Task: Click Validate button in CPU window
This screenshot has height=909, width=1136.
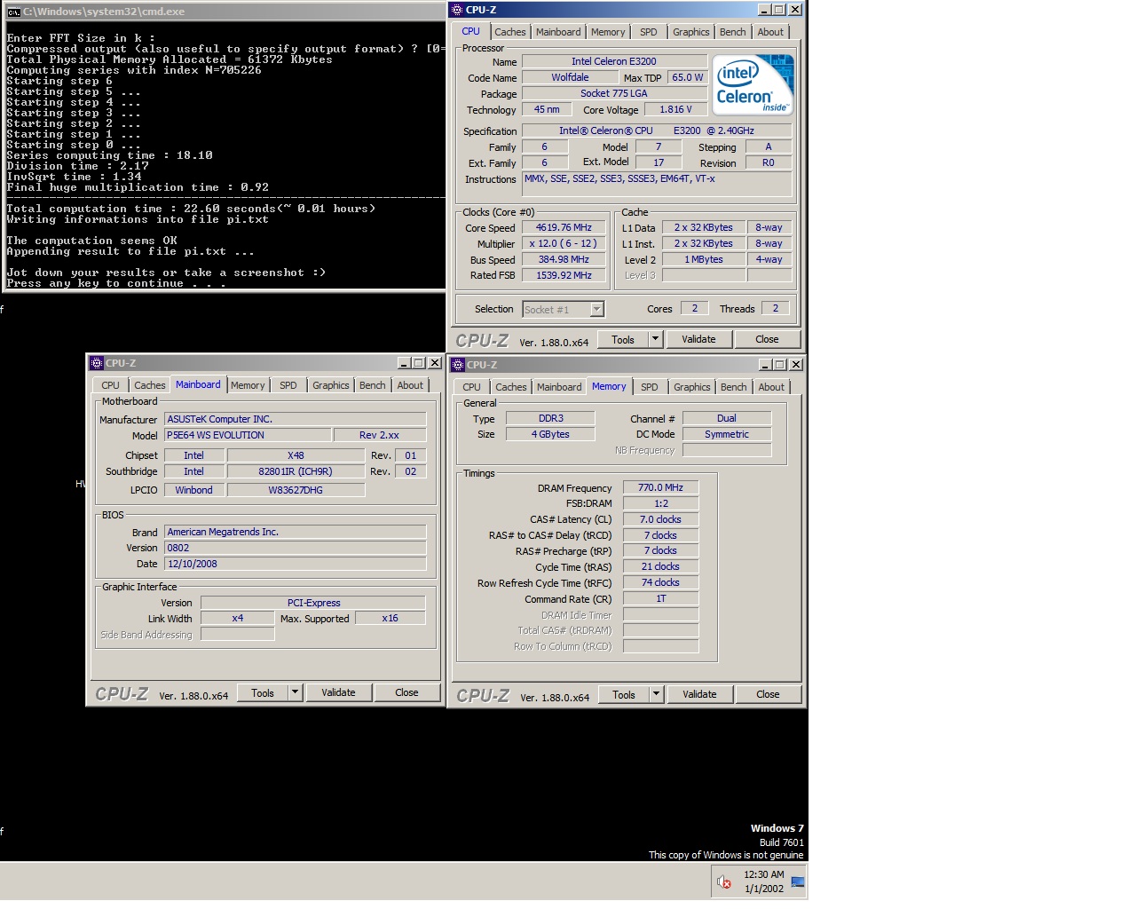Action: pos(698,339)
